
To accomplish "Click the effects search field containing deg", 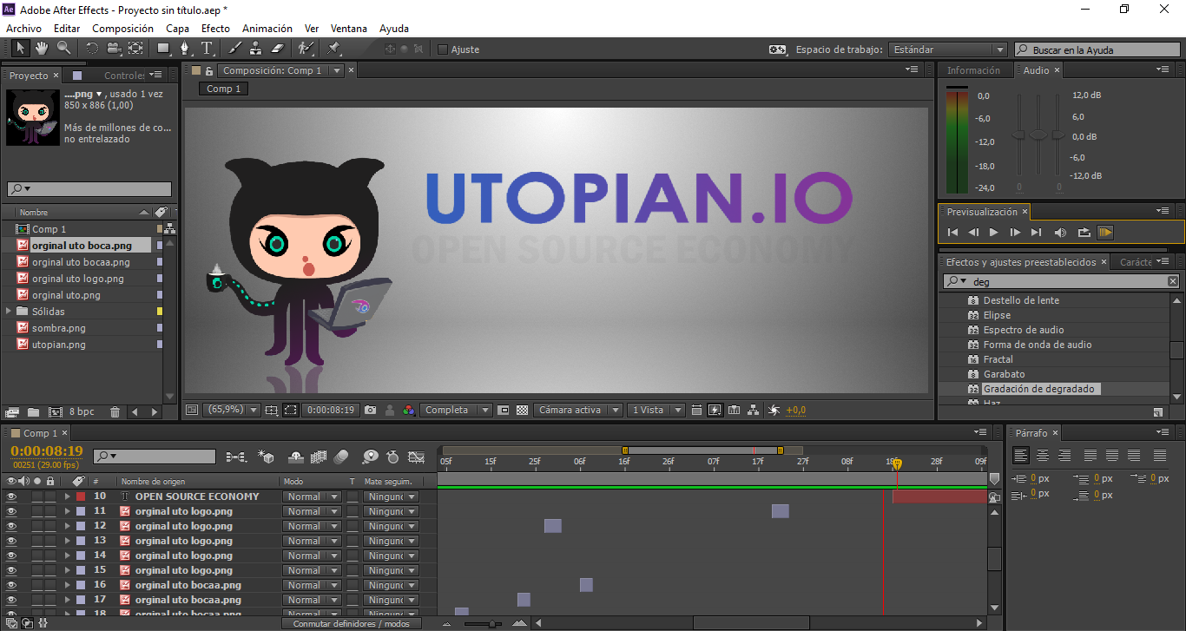I will (1061, 281).
